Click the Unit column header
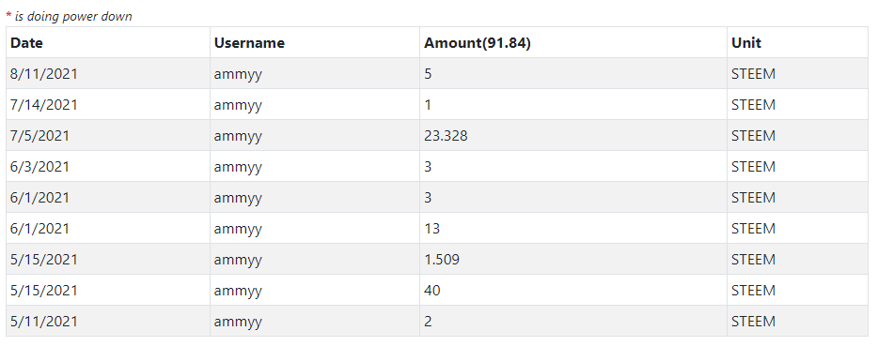This screenshot has width=878, height=346. (797, 42)
